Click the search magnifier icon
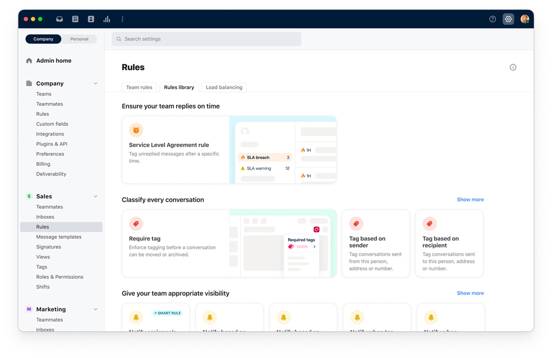The image size is (552, 358). 119,39
